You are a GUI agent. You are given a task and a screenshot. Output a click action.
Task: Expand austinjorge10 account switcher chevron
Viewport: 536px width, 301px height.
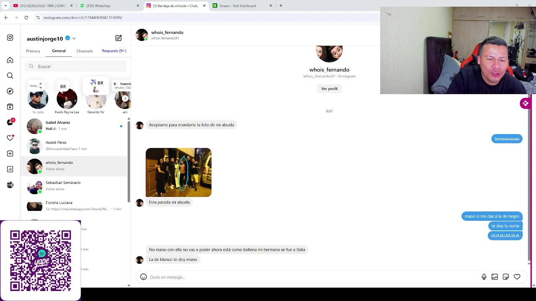74,38
